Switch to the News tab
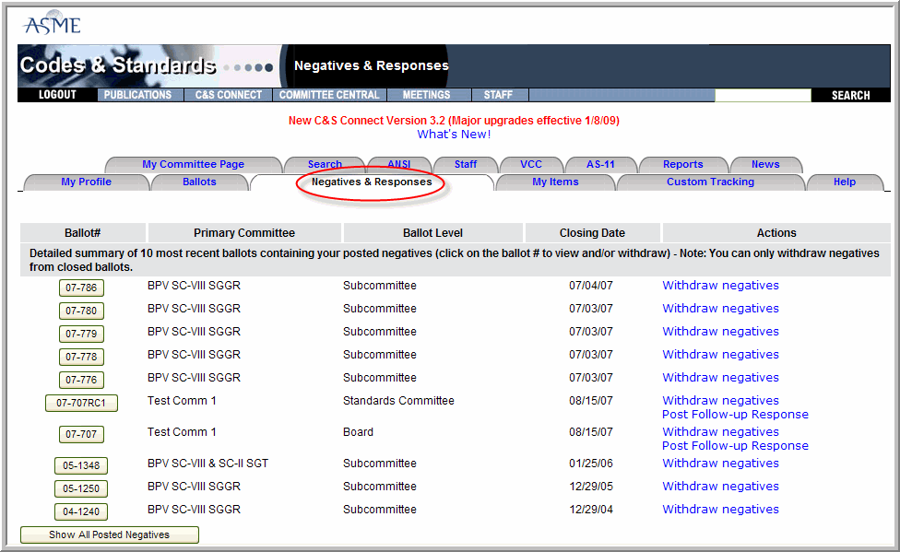 (x=765, y=164)
